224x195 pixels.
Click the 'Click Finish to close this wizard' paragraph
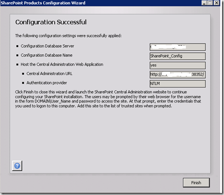[x=108, y=99]
